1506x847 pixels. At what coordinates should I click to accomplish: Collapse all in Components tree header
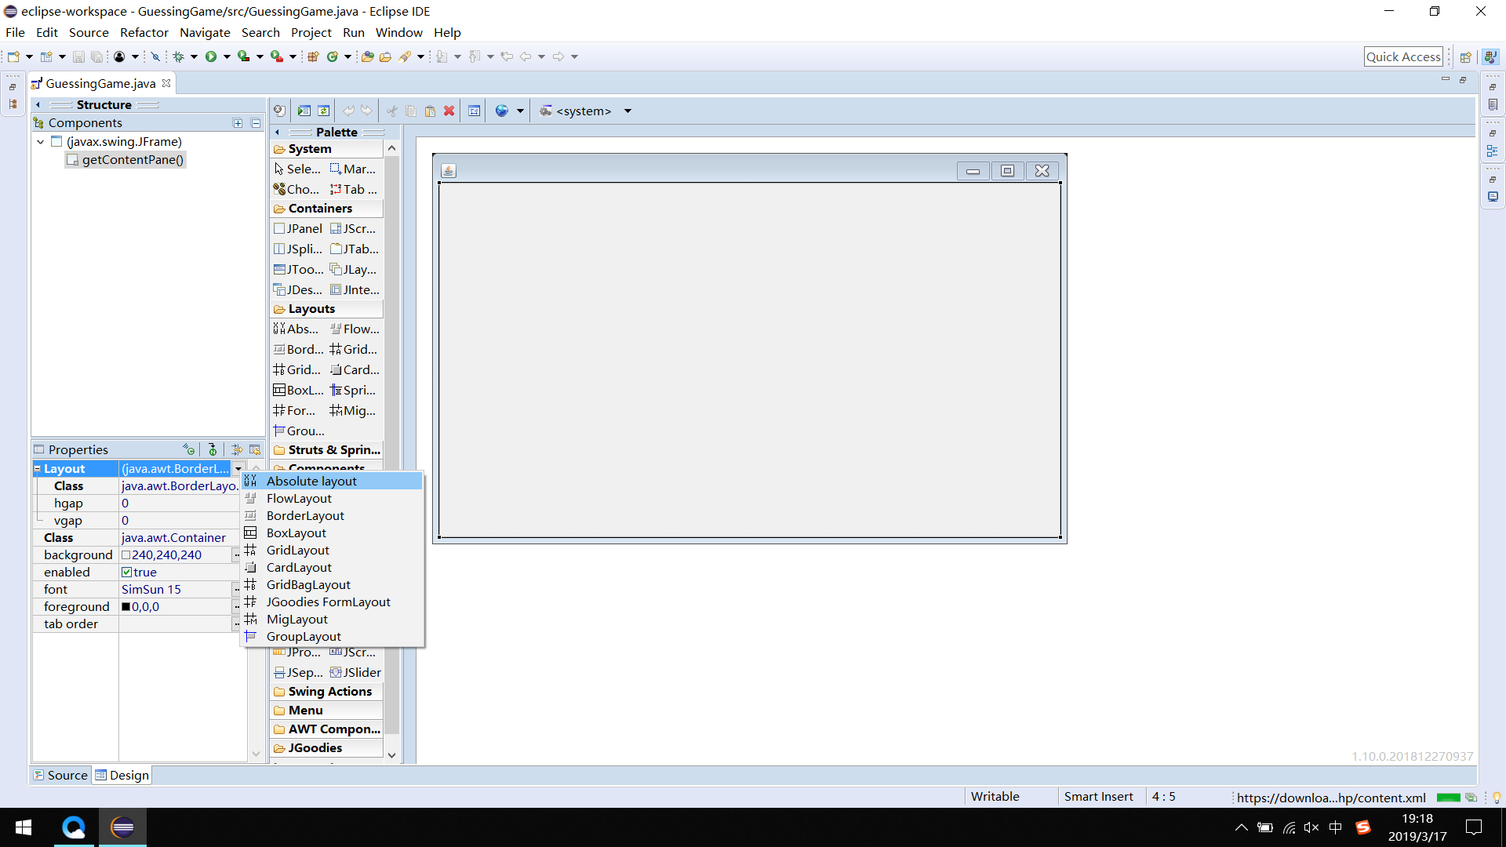[256, 123]
